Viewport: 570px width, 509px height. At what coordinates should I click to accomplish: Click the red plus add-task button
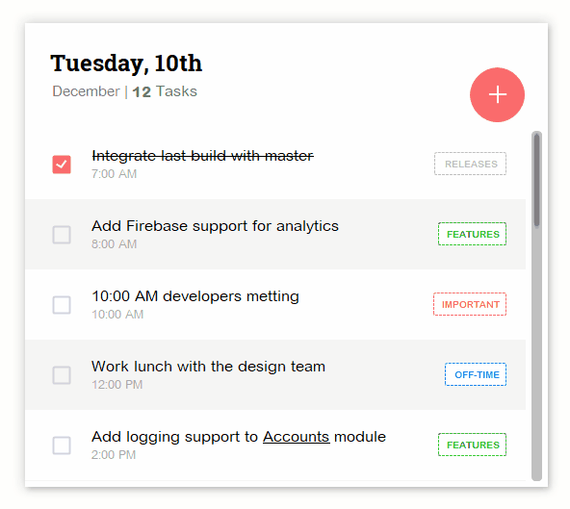pyautogui.click(x=497, y=94)
